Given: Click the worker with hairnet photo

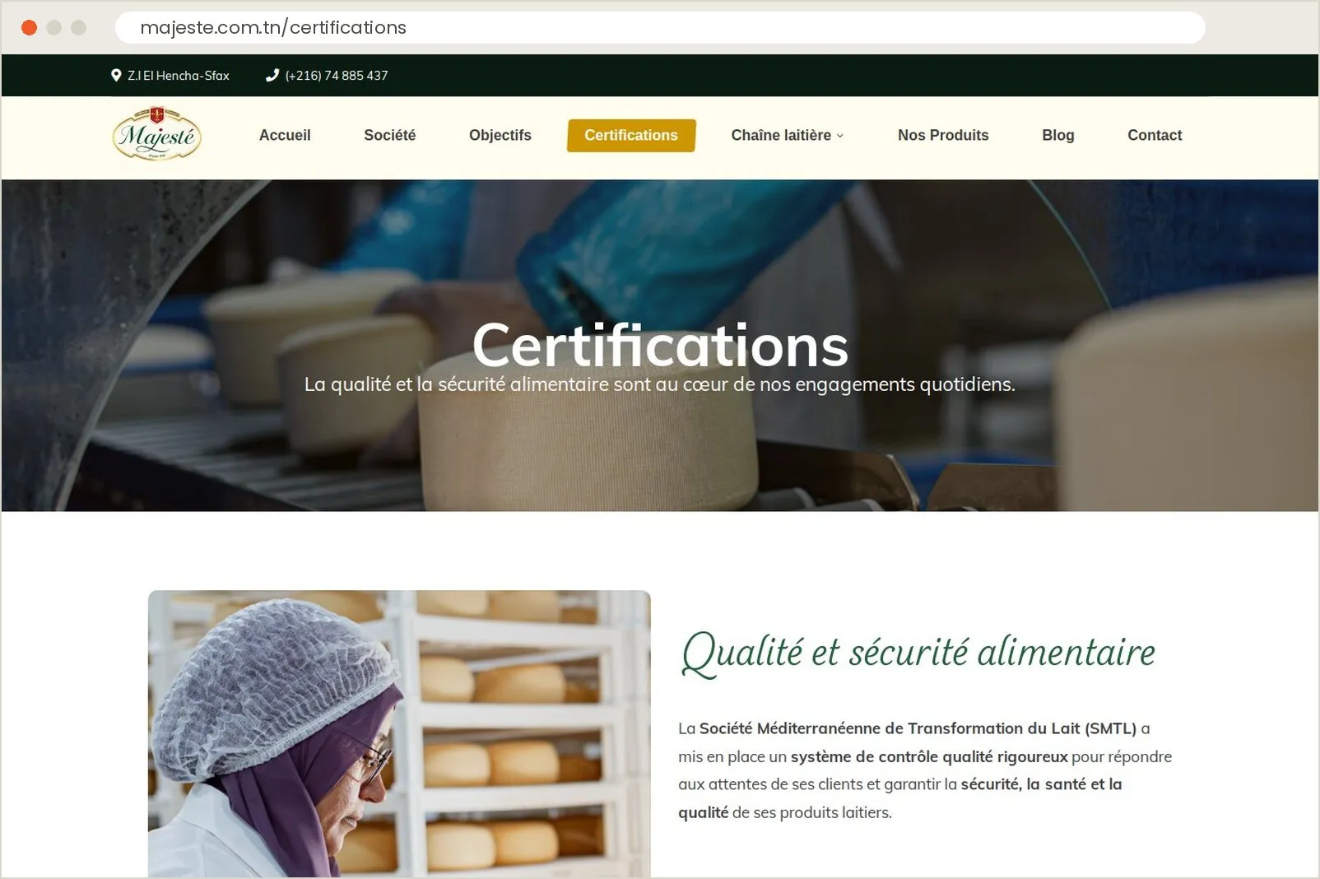Looking at the screenshot, I should (399, 733).
